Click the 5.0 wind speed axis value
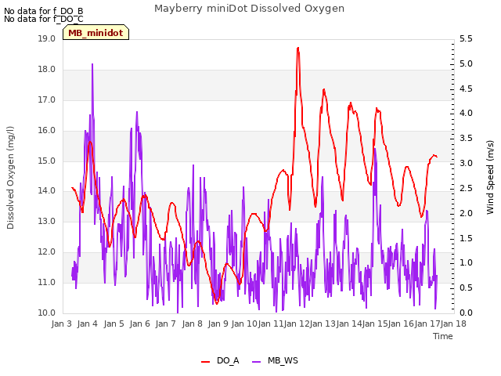This screenshot has height=376, width=501. [466, 64]
